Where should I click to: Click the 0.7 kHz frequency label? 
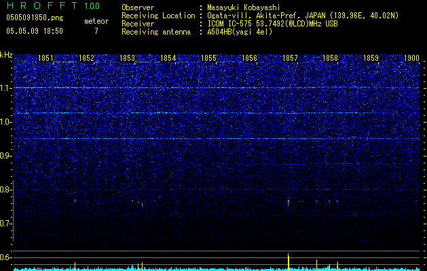point(6,224)
